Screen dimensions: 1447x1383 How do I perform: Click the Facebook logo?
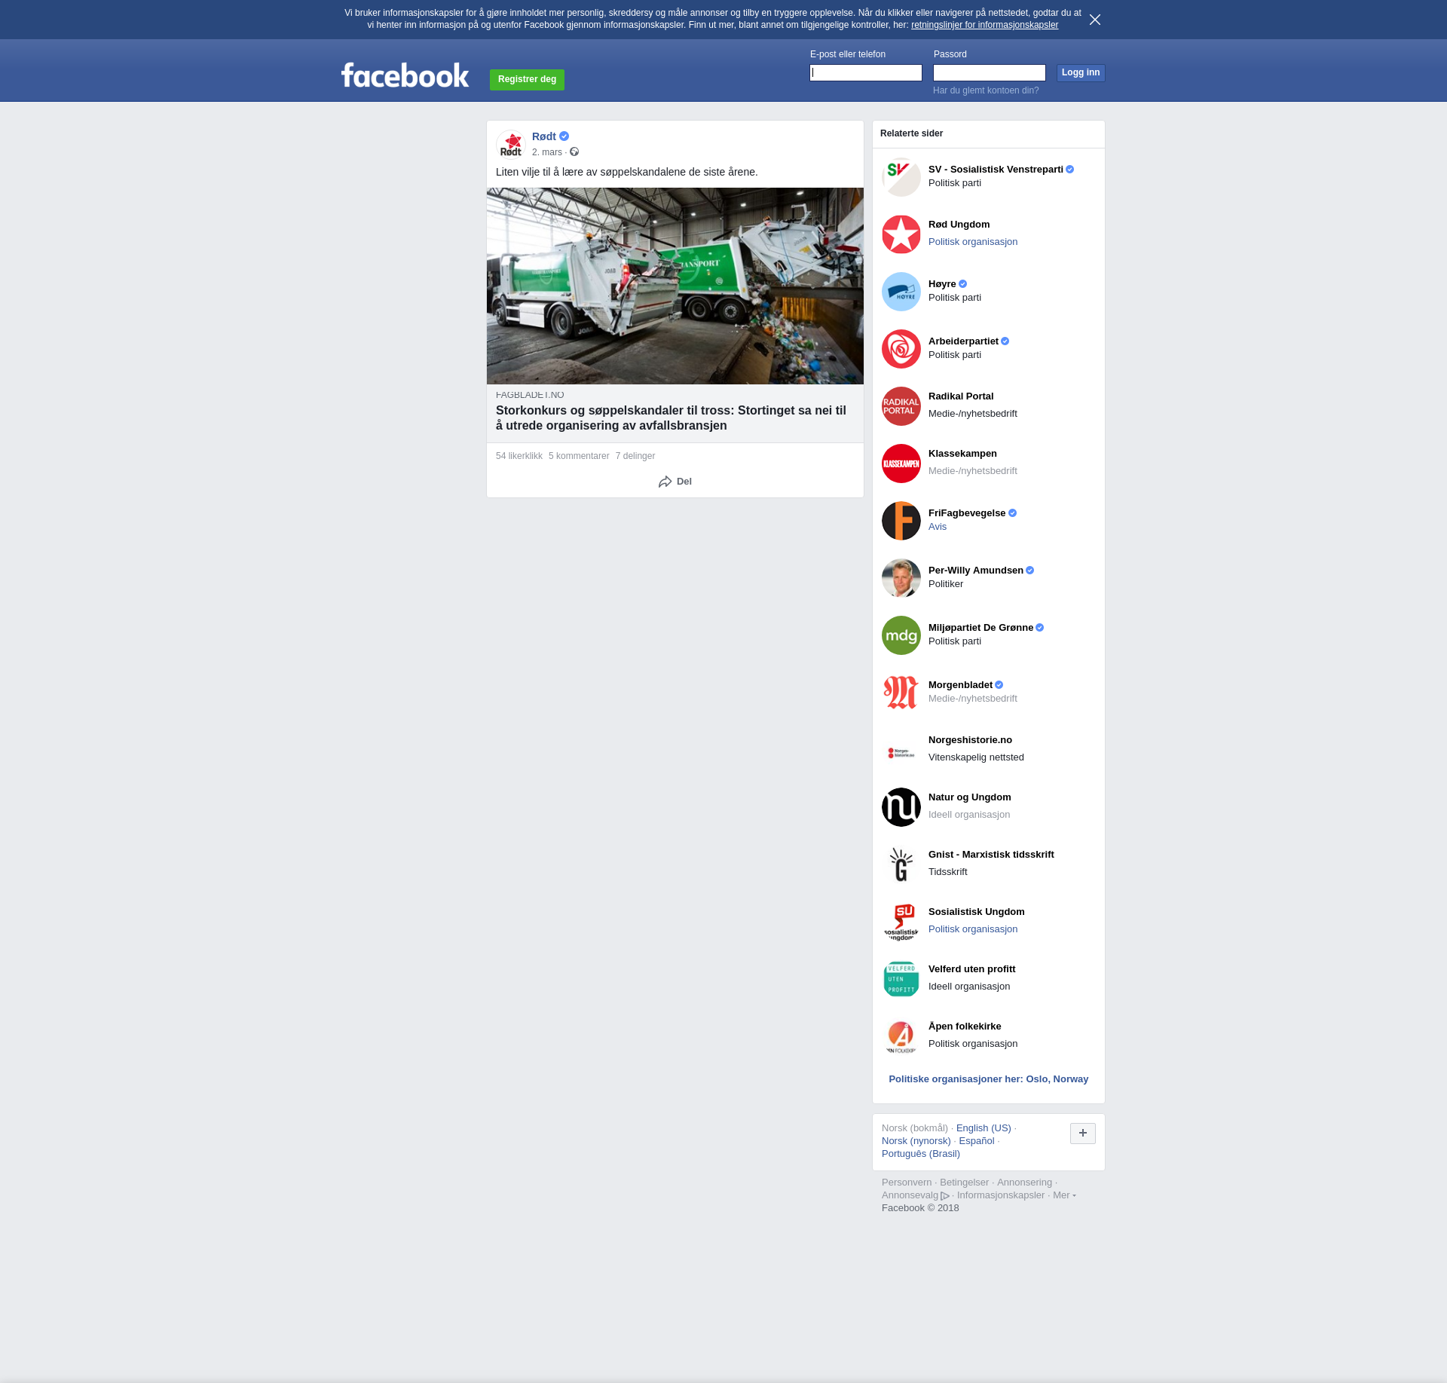(x=405, y=75)
